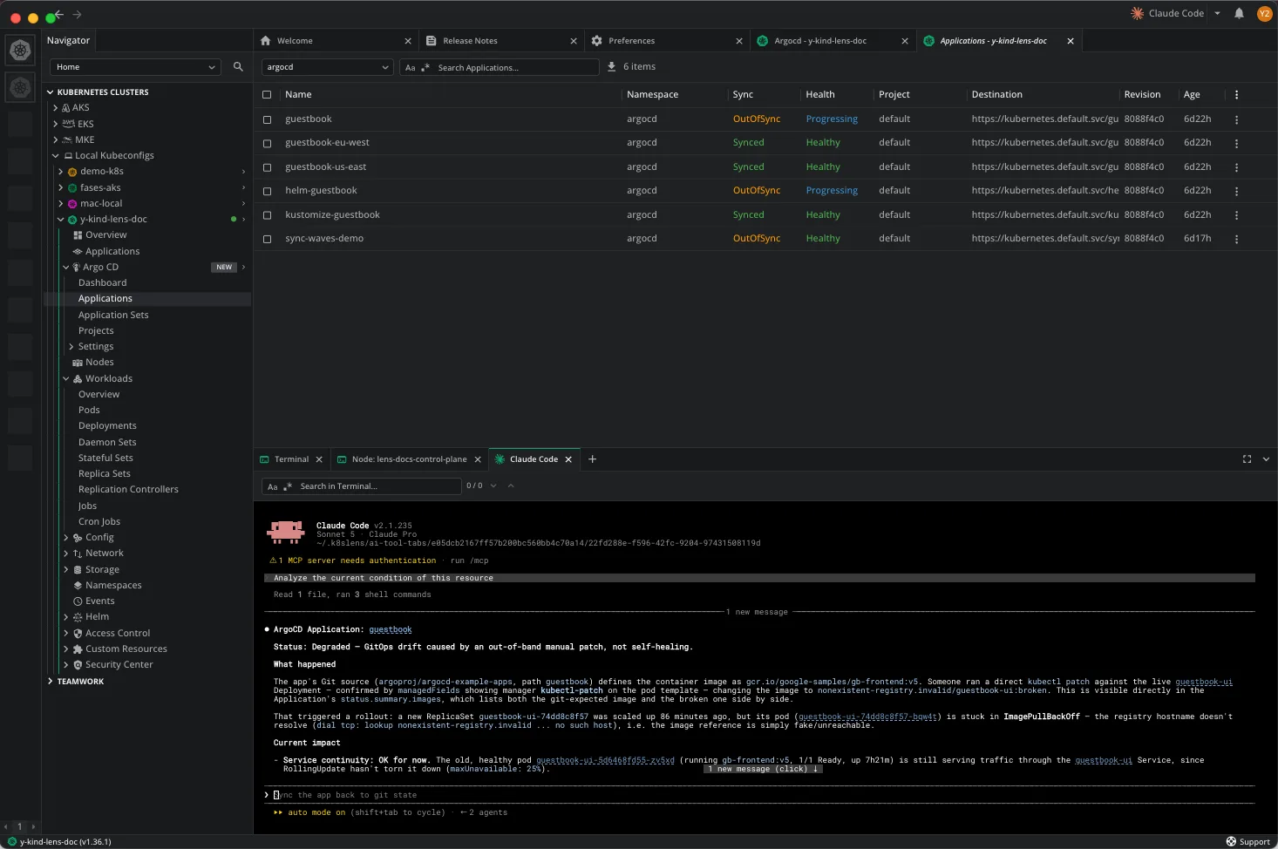Open the Claude Code dropdown arrow in title bar
The width and height of the screenshot is (1278, 849).
point(1217,13)
